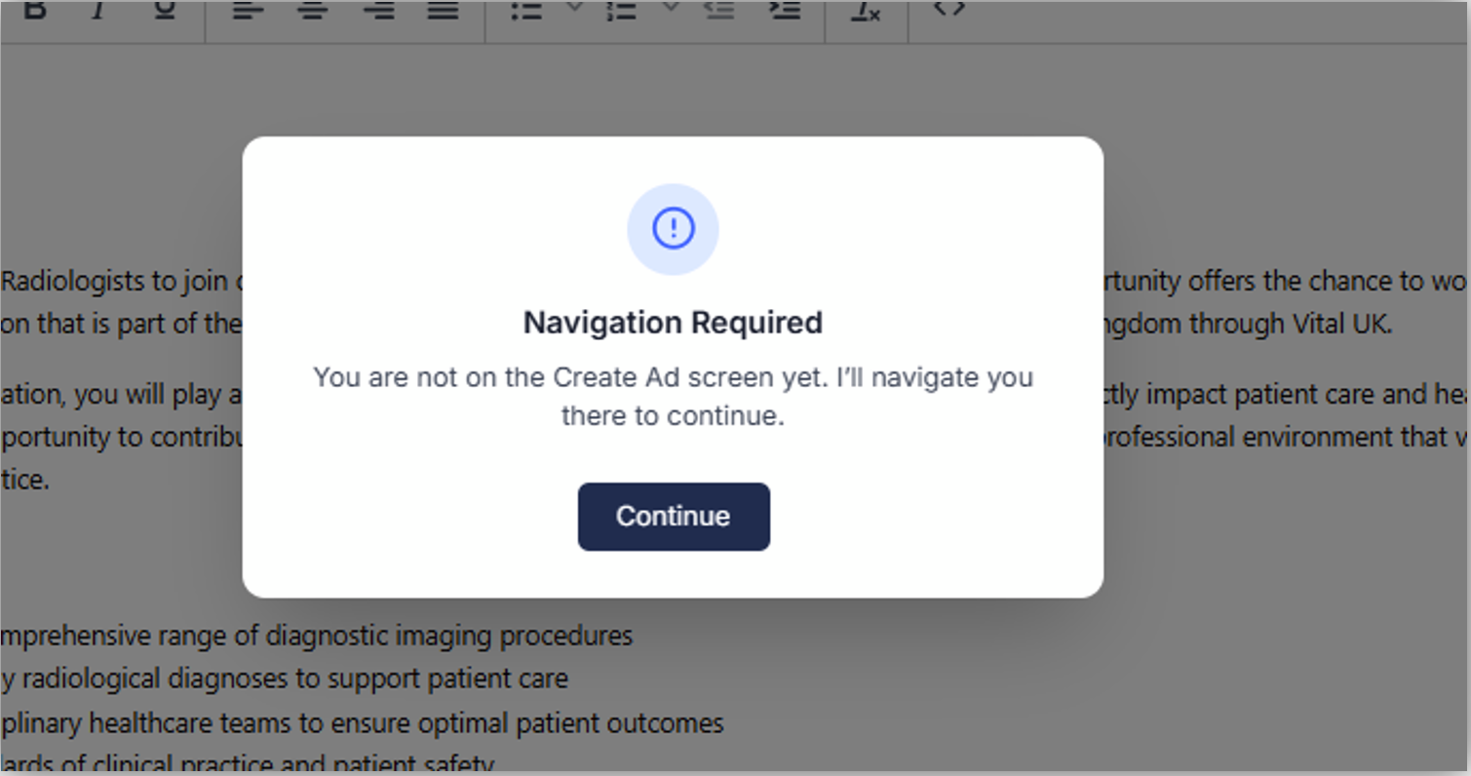Screen dimensions: 1471x776
Task: Insert a numbered list
Action: pos(622,10)
